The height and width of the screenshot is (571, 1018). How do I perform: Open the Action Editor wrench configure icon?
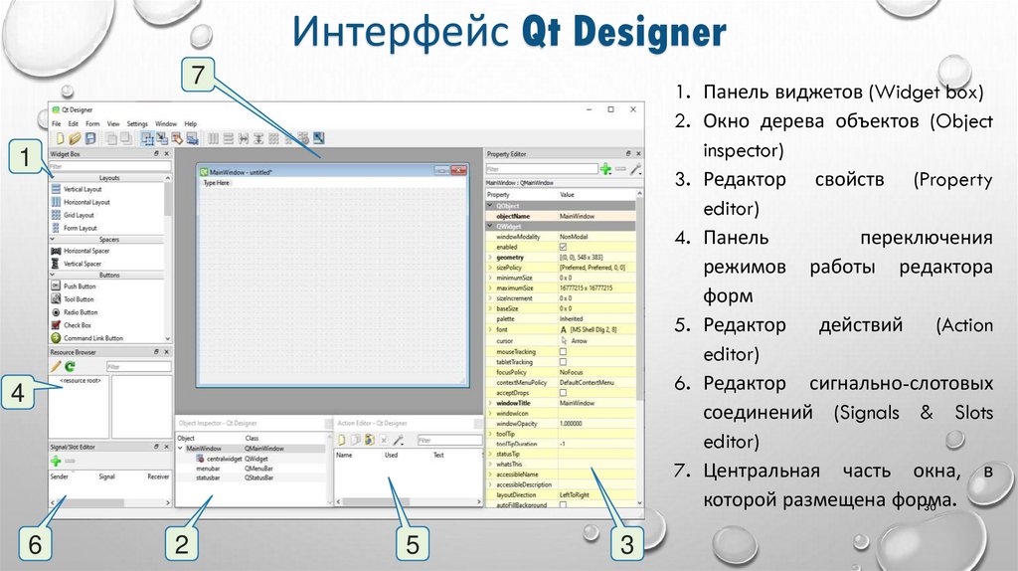click(399, 440)
